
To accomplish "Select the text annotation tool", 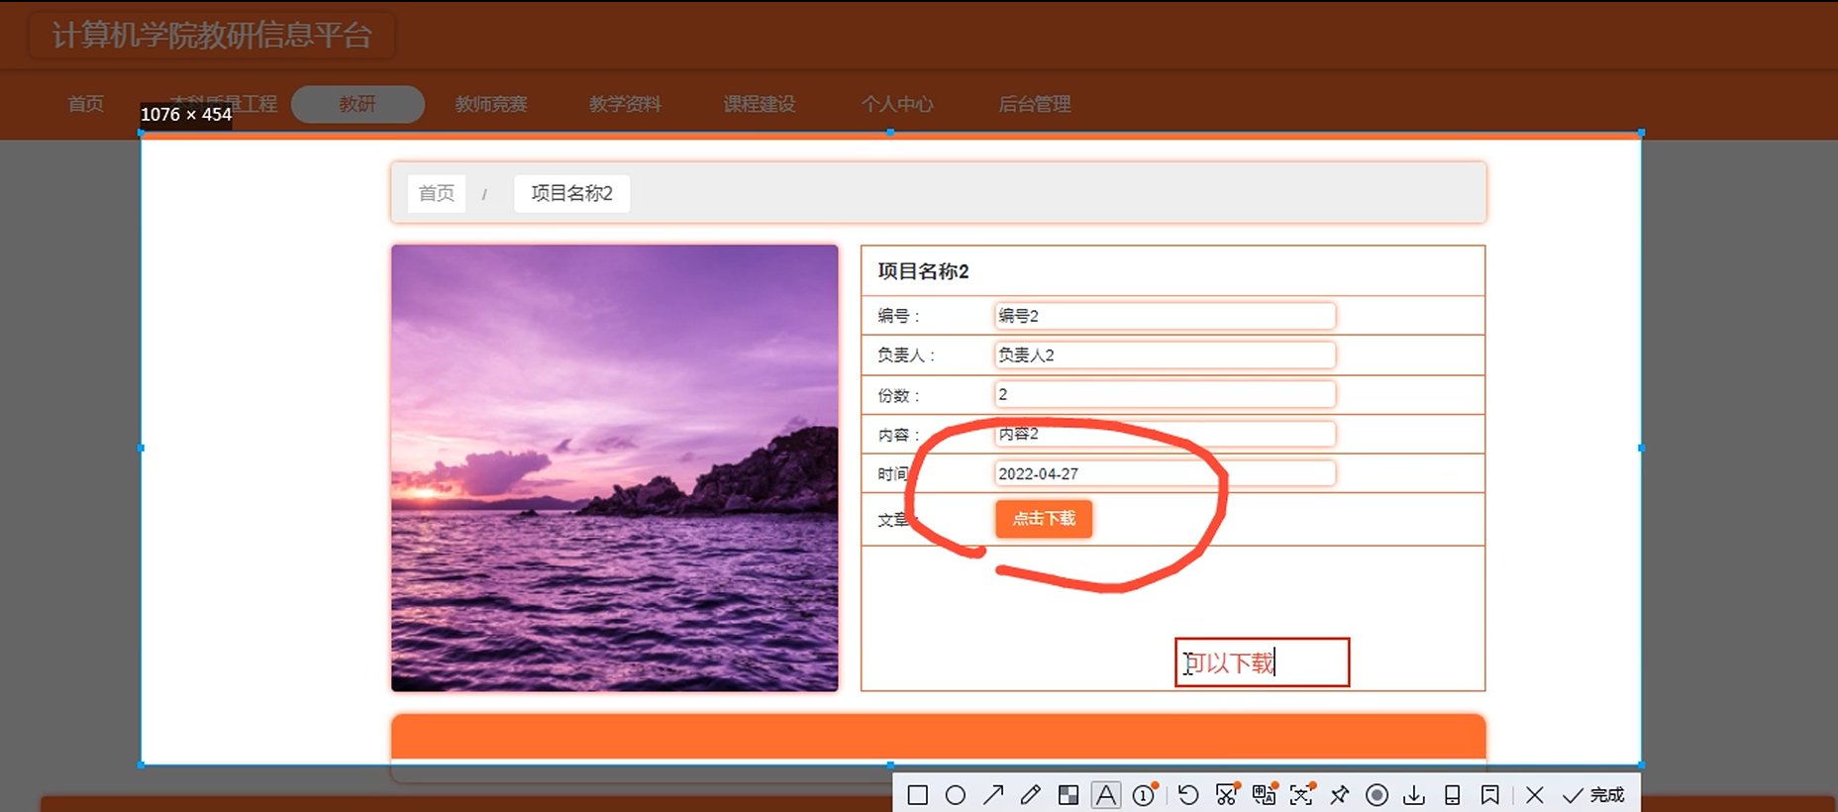I will pos(1106,795).
